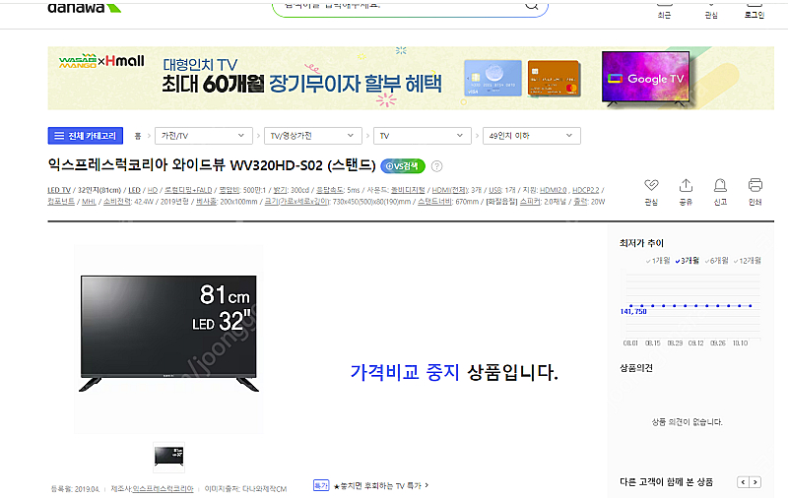Expand the 49인치 이하 dropdown

[x=531, y=136]
